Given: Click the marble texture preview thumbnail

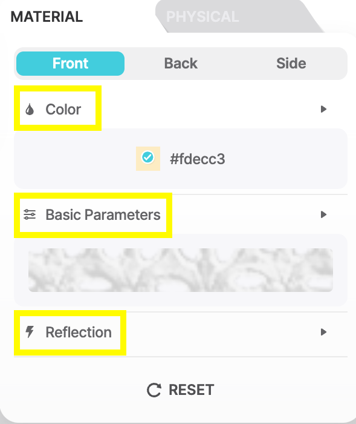Looking at the screenshot, I should (181, 270).
